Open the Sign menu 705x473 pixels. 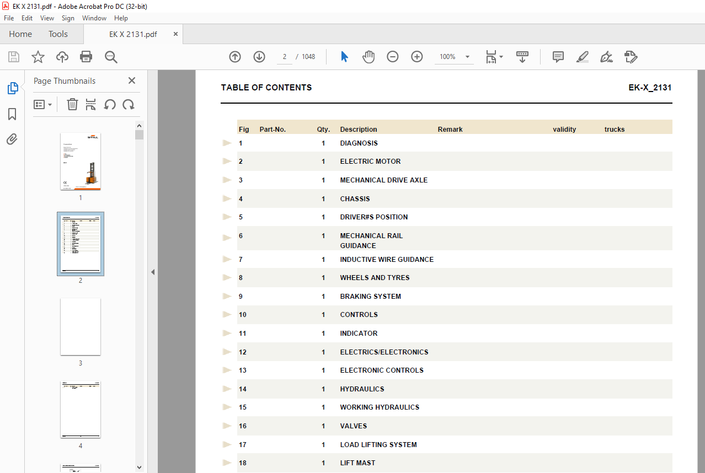(68, 18)
